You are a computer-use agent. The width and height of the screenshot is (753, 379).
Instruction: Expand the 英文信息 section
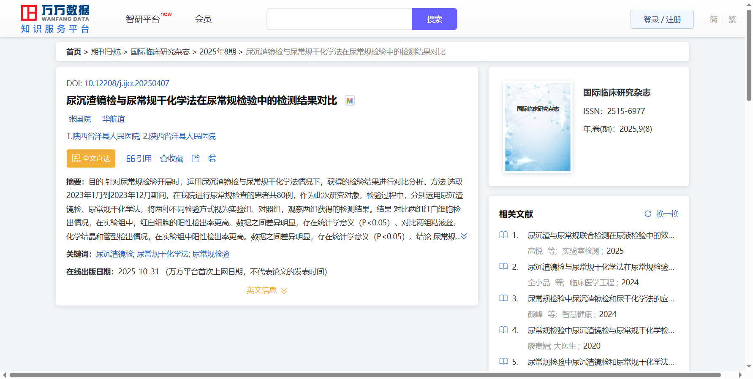[266, 290]
